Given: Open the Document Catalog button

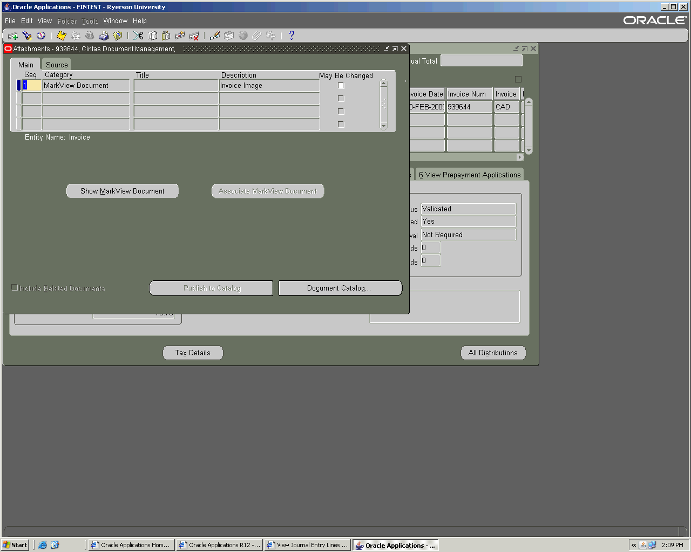Looking at the screenshot, I should coord(340,288).
